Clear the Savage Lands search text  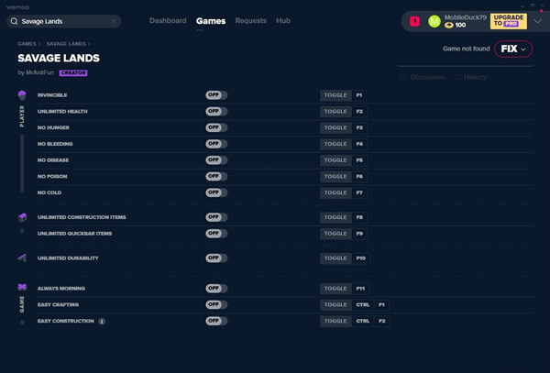(x=114, y=21)
